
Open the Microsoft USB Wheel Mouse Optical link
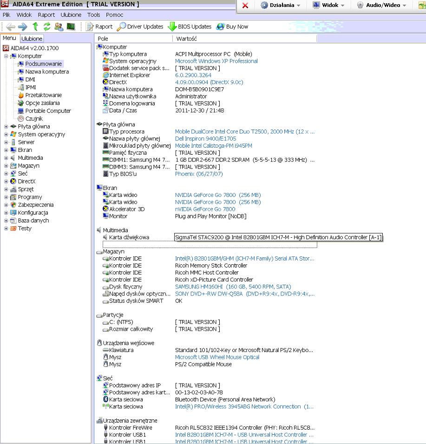coord(217,357)
